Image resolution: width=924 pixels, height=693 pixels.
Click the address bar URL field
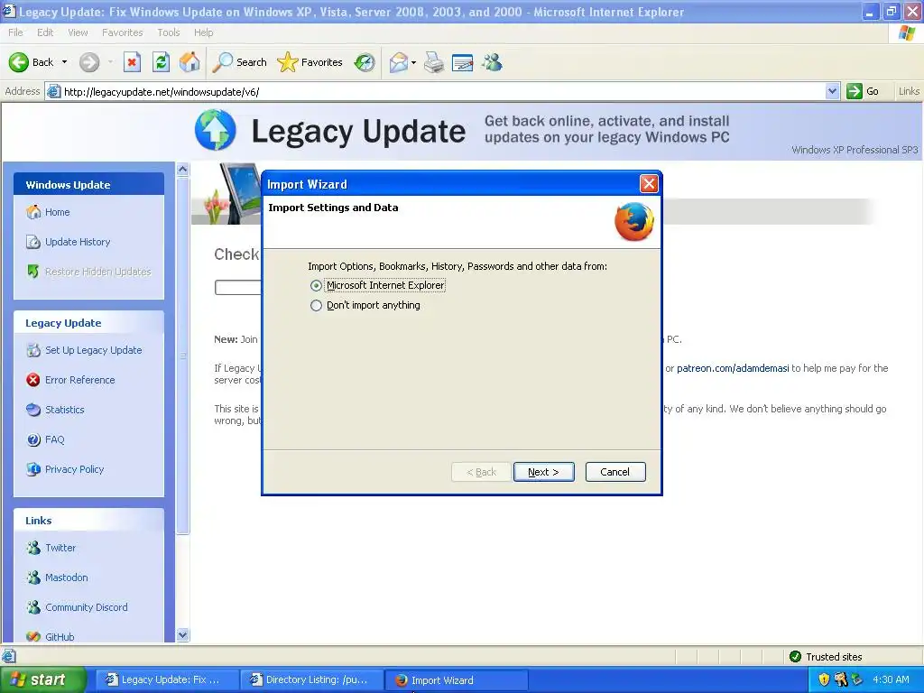point(436,91)
